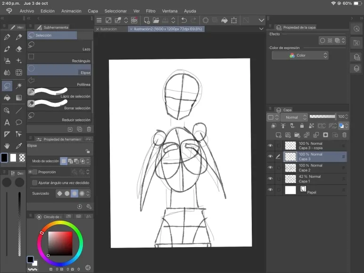Open the Filtro menu
Image resolution: width=364 pixels, height=273 pixels.
click(150, 11)
